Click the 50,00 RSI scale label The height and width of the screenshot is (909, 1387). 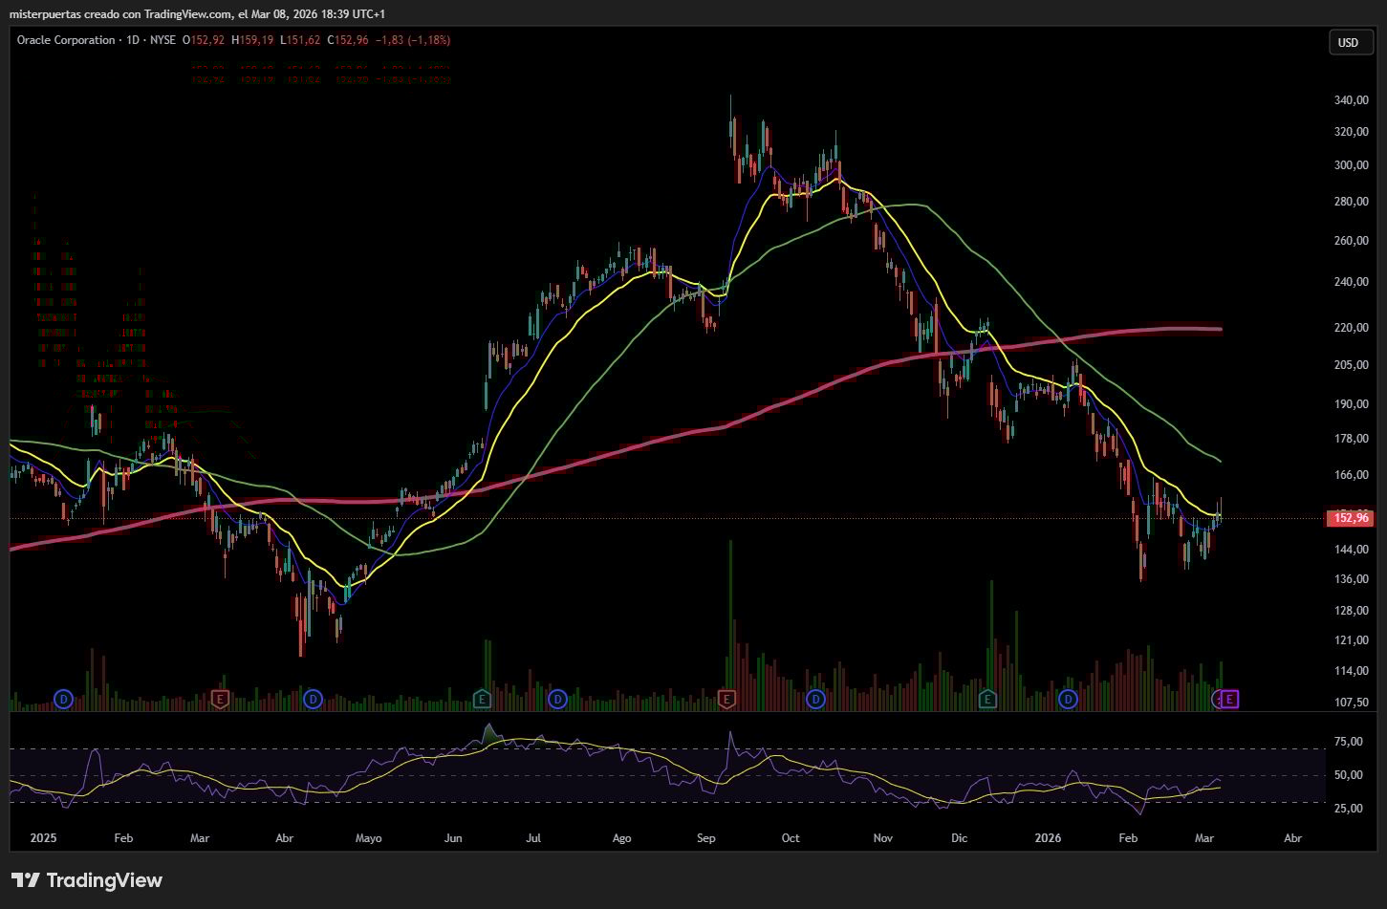pyautogui.click(x=1348, y=775)
